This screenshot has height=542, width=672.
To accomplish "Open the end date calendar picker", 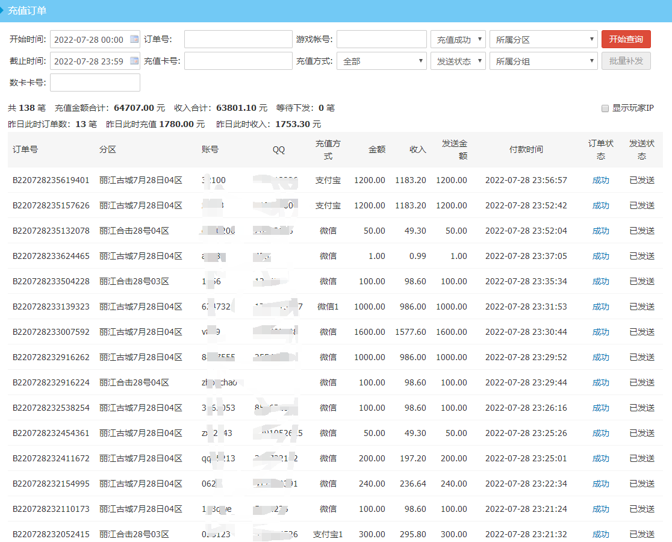I will [x=135, y=60].
